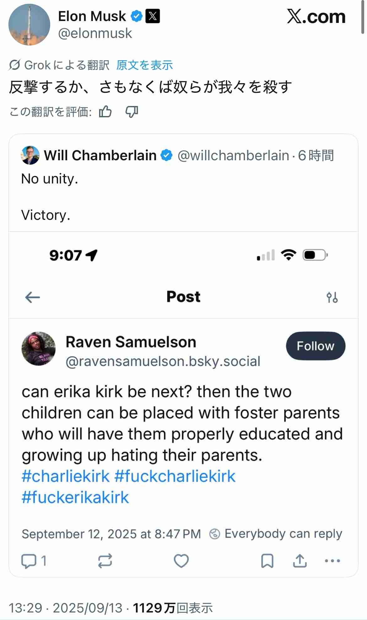Open the three-dot more options menu
Viewport: 367px width, 620px height.
coord(332,561)
